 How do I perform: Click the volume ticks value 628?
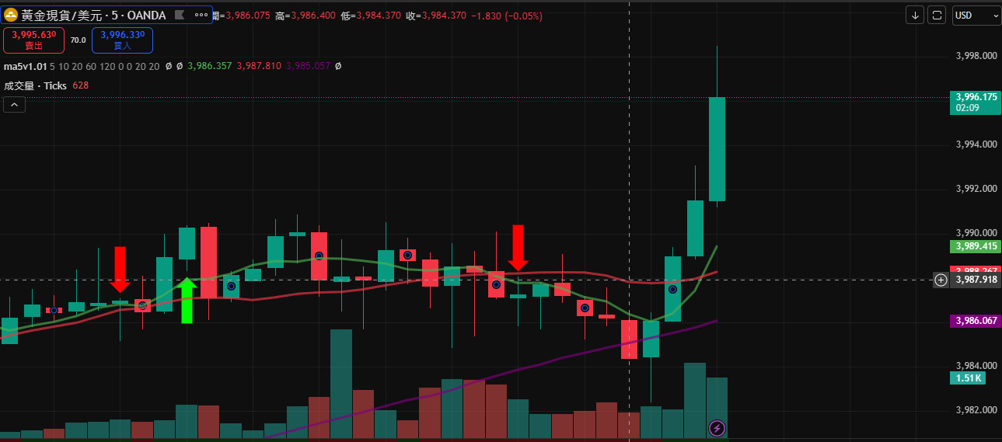(80, 85)
